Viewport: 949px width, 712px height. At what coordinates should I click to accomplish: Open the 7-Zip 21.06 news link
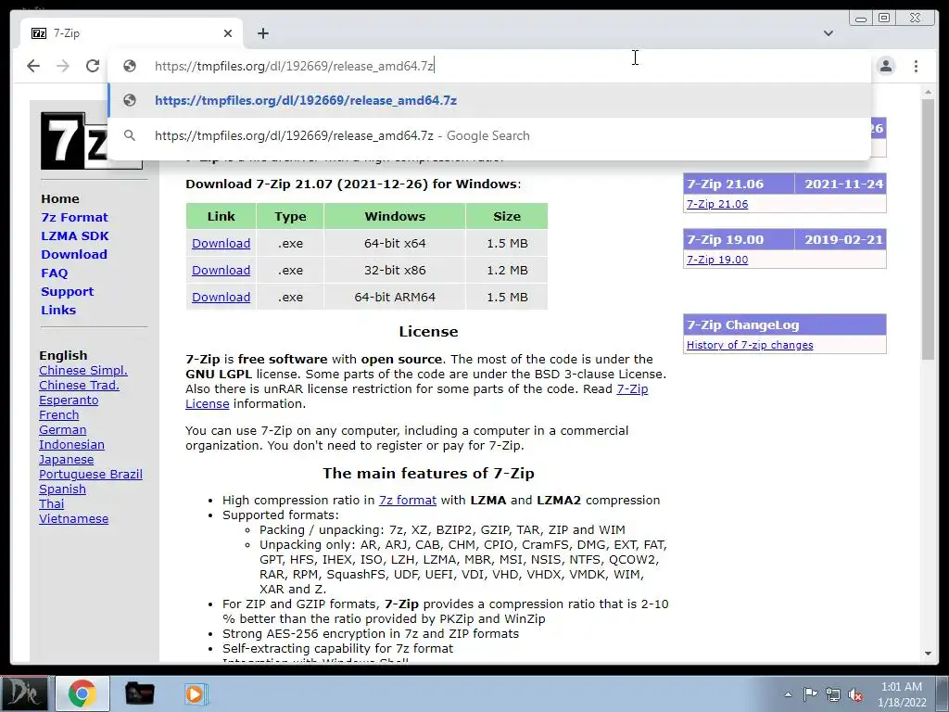(x=717, y=204)
